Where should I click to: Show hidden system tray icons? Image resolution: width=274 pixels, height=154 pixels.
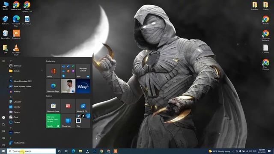point(233,151)
